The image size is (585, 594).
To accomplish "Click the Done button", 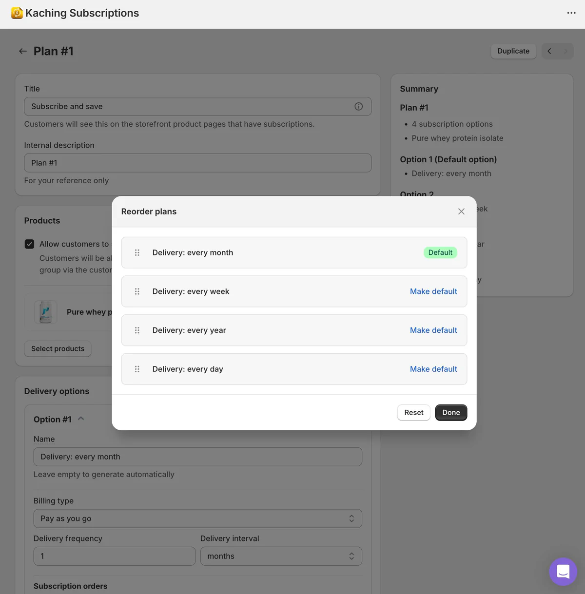I will click(451, 413).
